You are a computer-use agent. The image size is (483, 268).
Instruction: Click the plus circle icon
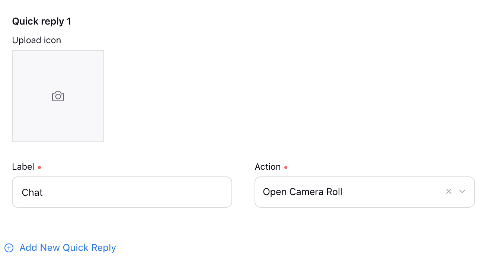tap(9, 248)
